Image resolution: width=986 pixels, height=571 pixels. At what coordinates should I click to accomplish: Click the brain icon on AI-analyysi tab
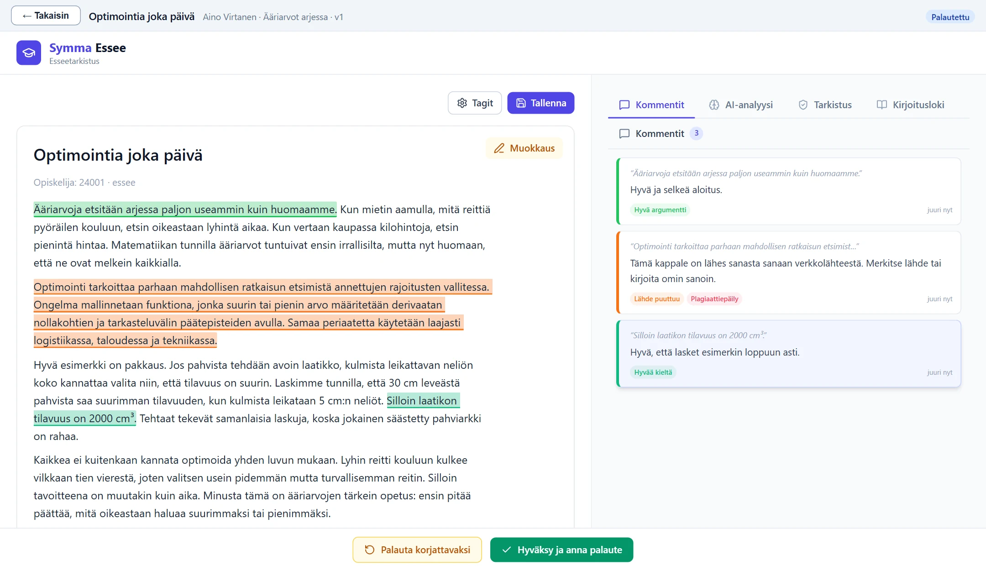(x=714, y=105)
